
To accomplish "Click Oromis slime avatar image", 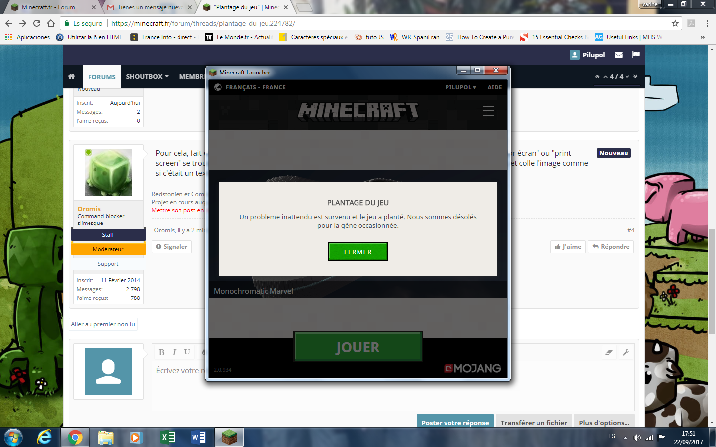I will coord(108,172).
